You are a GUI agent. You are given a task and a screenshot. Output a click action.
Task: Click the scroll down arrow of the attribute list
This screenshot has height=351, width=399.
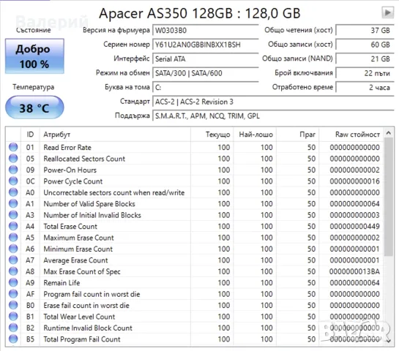(388, 341)
